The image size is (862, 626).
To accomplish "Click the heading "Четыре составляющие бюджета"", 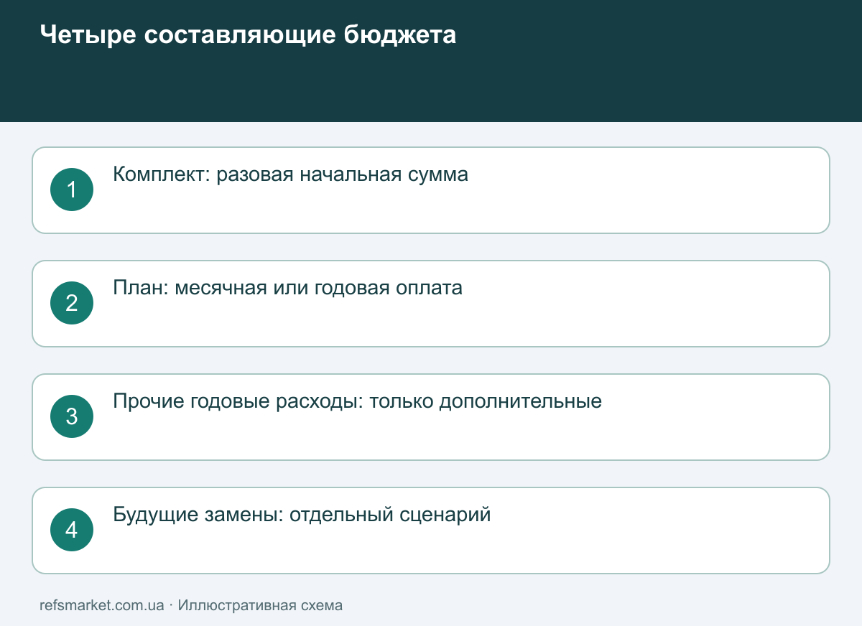I will (x=248, y=34).
